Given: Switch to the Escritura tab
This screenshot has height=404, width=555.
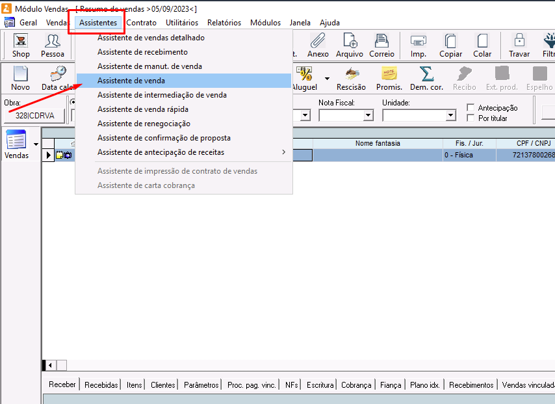Looking at the screenshot, I should tap(320, 385).
